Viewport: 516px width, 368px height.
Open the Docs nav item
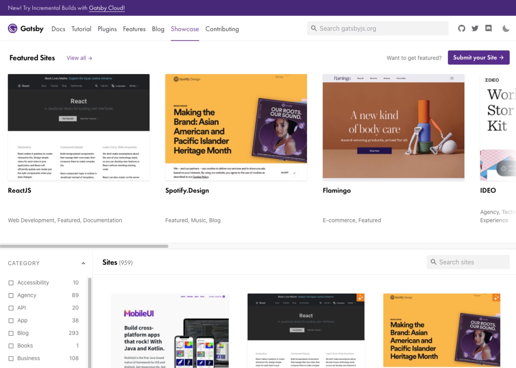[x=58, y=29]
